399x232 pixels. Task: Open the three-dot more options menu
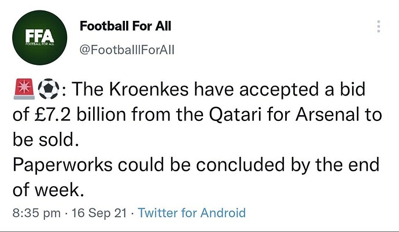point(379,26)
